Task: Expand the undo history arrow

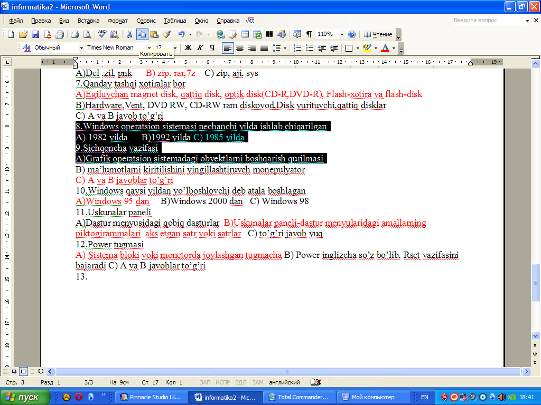Action: (190, 34)
